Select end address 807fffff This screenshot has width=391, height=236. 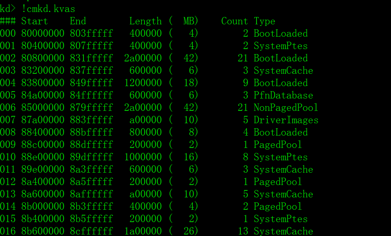coord(92,46)
